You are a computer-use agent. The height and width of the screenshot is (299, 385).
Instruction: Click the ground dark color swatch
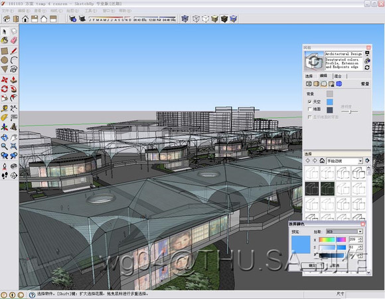point(330,110)
